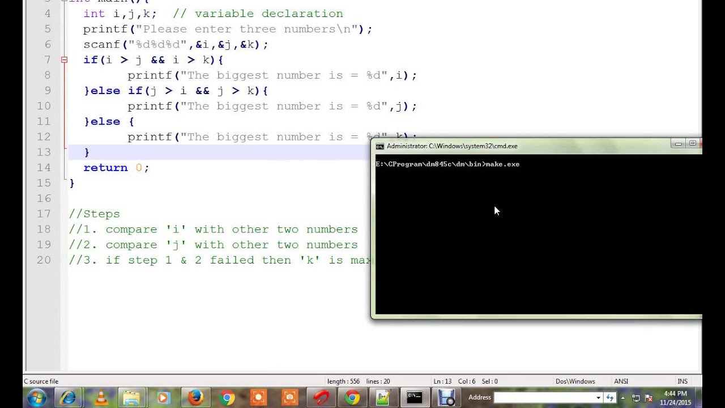Minimize the cmd.exe window
Viewport: 725px width, 408px height.
coord(679,144)
